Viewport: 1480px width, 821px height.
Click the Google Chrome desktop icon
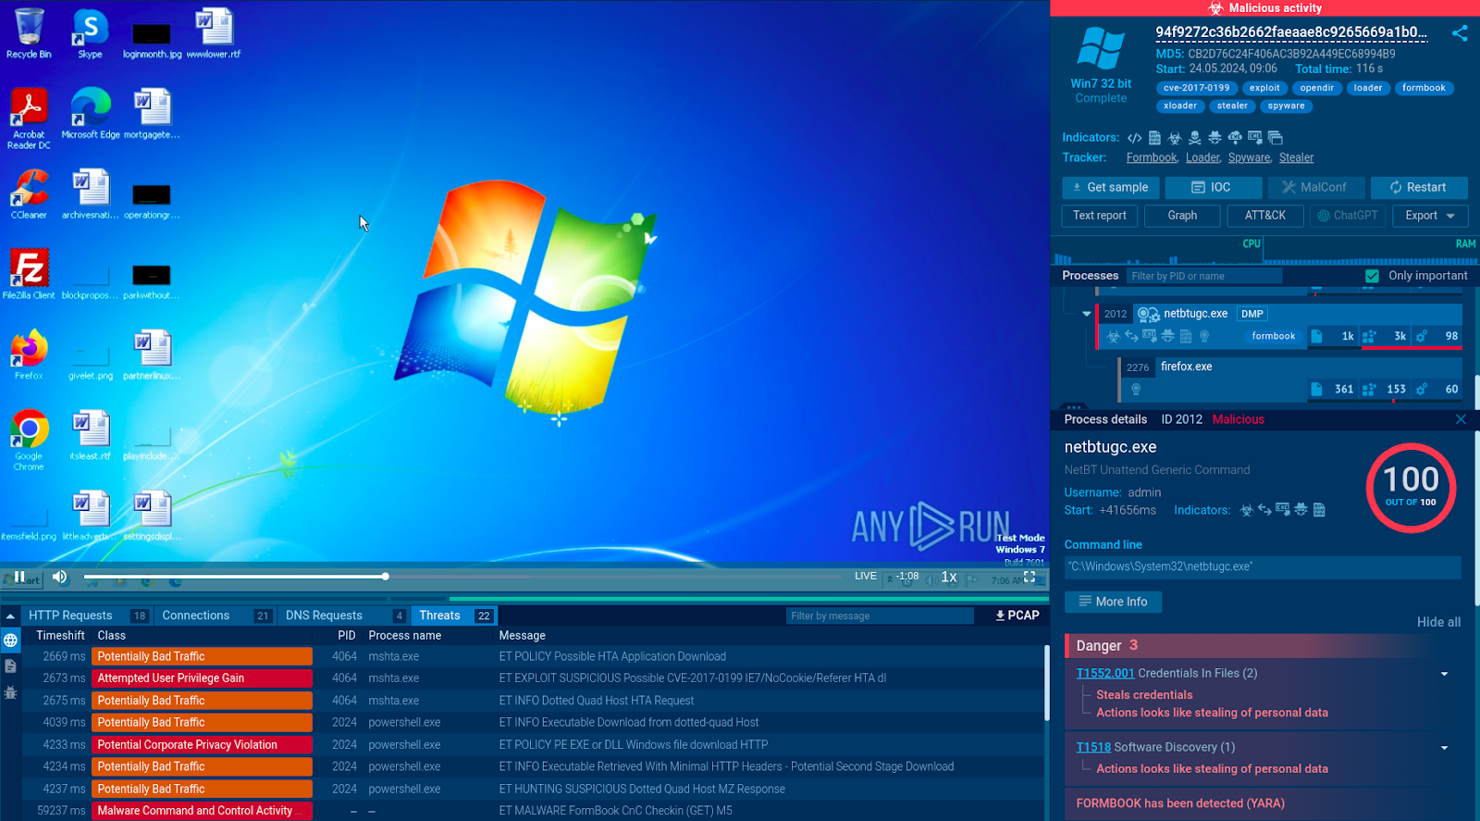[x=29, y=440]
